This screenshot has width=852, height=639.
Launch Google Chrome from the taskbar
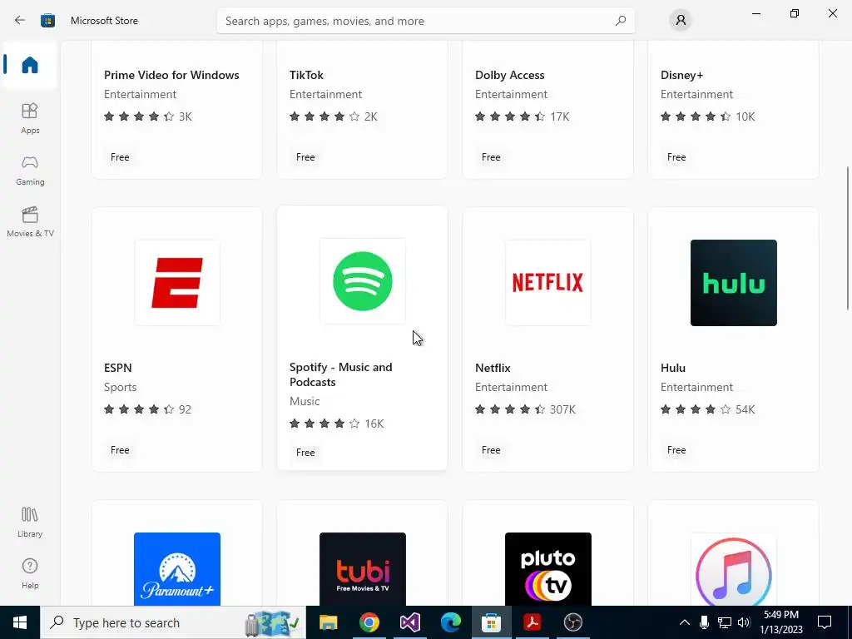pos(369,622)
